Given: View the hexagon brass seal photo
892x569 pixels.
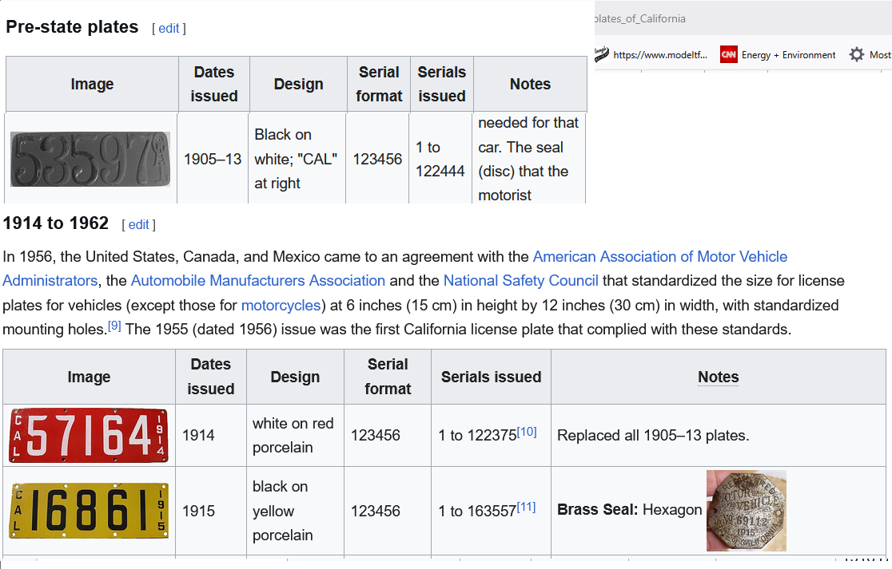Looking at the screenshot, I should pos(746,511).
